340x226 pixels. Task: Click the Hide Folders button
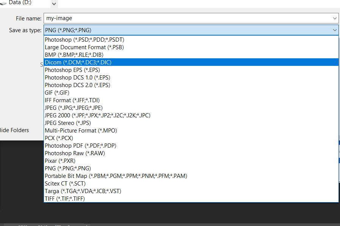point(15,130)
